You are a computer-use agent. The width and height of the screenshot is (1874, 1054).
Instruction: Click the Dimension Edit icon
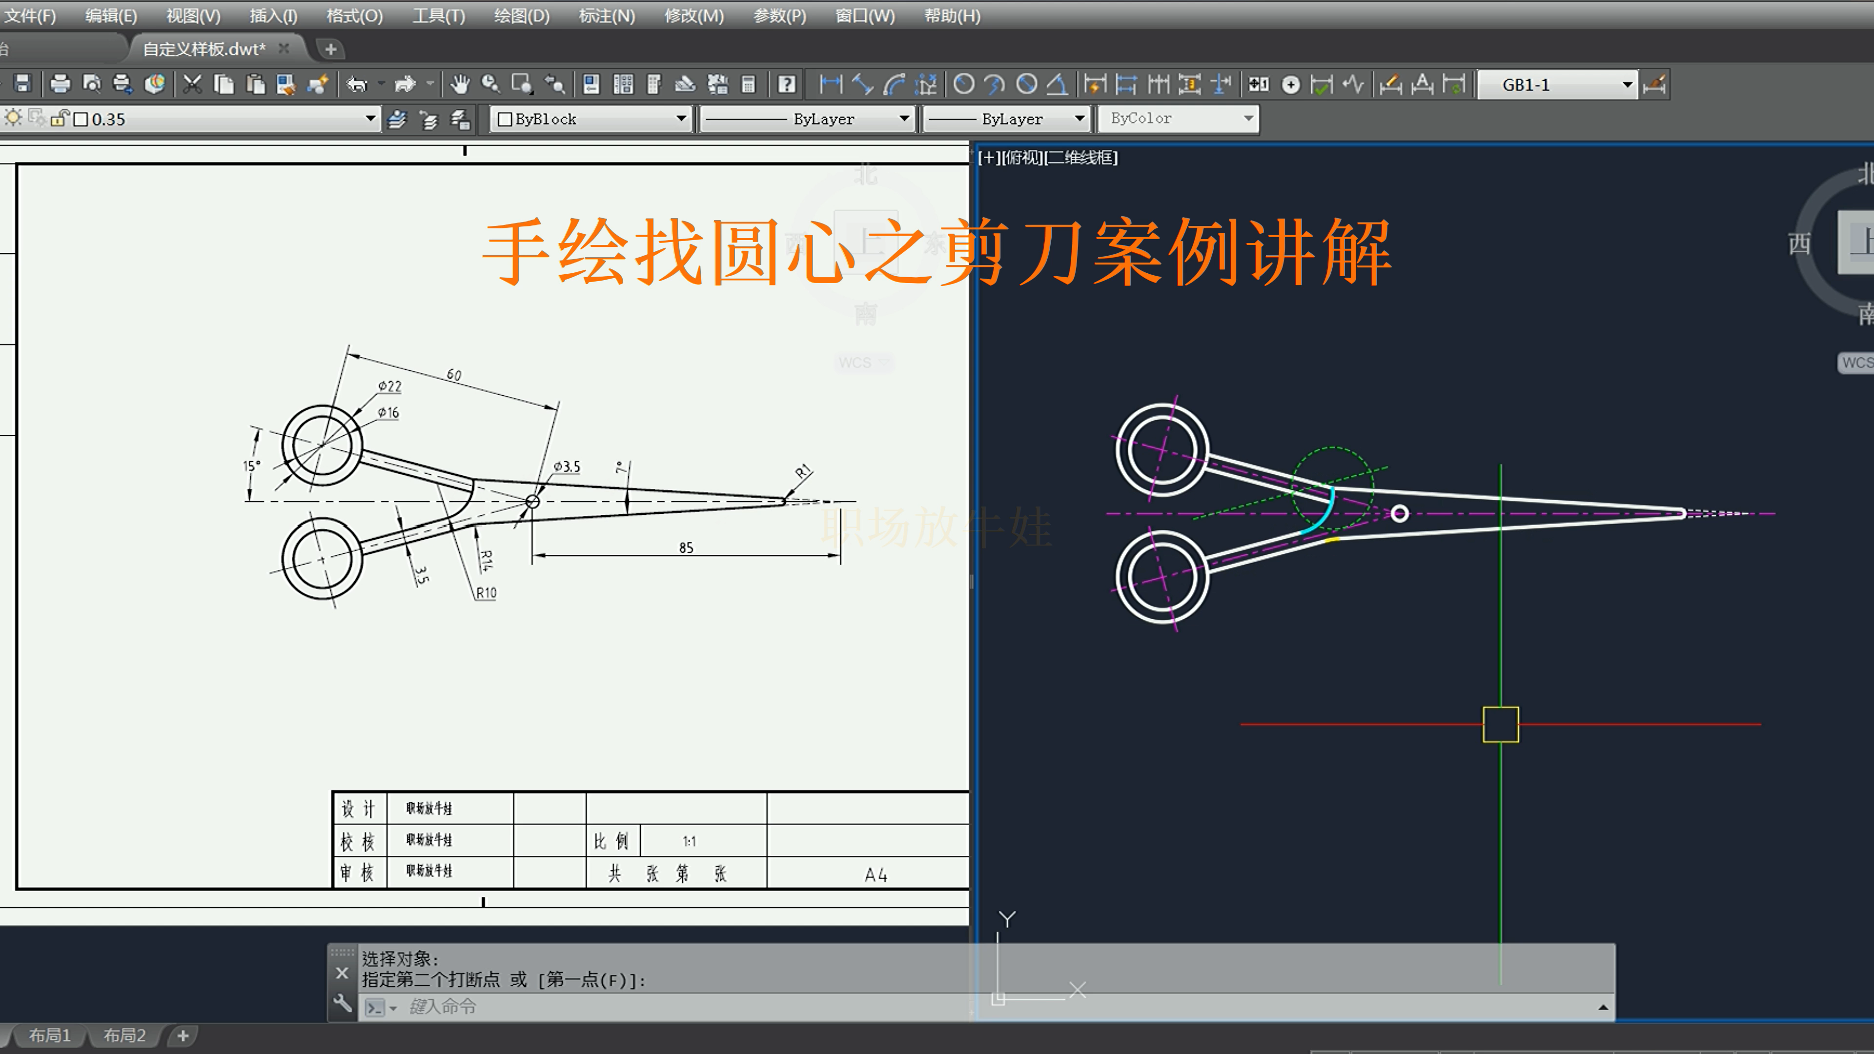tap(1390, 84)
